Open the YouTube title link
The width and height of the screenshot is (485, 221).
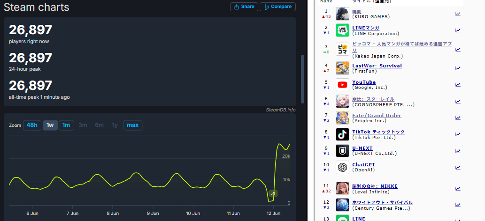(364, 82)
